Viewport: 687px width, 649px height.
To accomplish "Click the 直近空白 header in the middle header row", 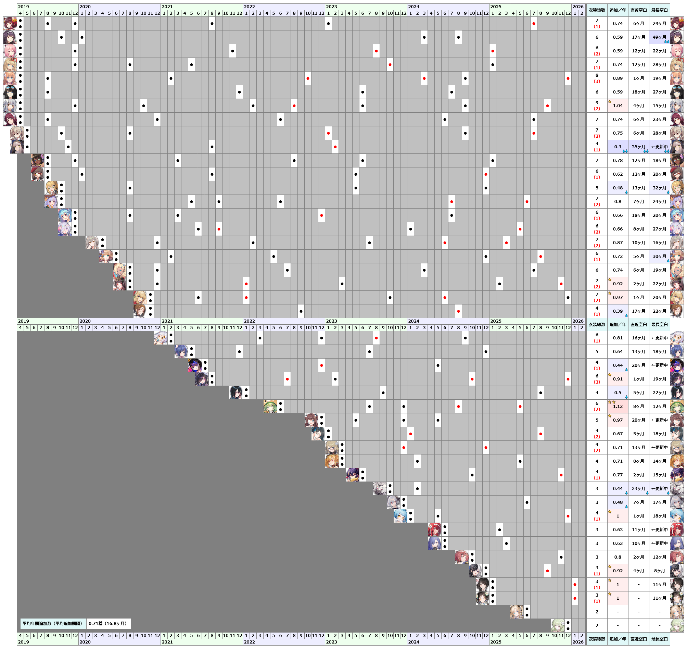I will (x=638, y=325).
